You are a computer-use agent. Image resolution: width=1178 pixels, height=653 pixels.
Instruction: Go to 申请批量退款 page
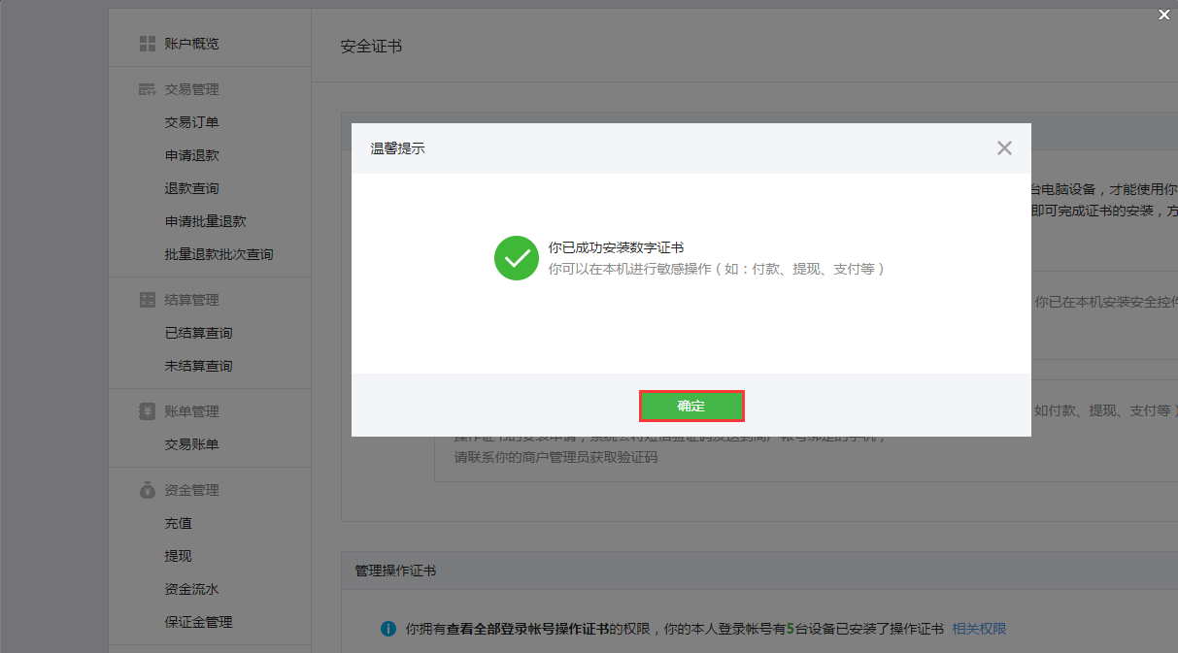pyautogui.click(x=205, y=221)
